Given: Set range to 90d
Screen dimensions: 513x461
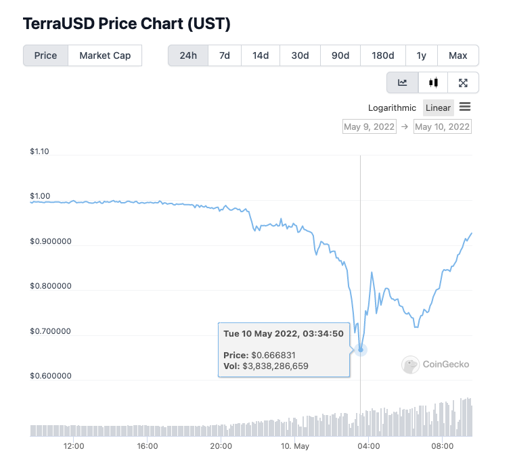Looking at the screenshot, I should (x=340, y=55).
